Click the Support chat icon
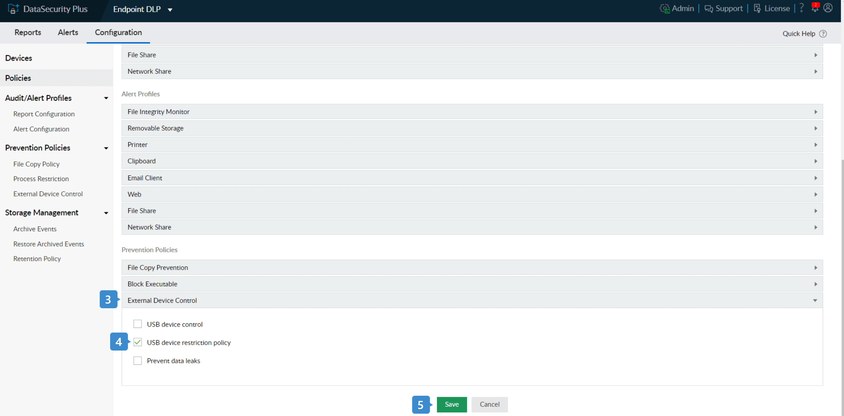 point(708,8)
